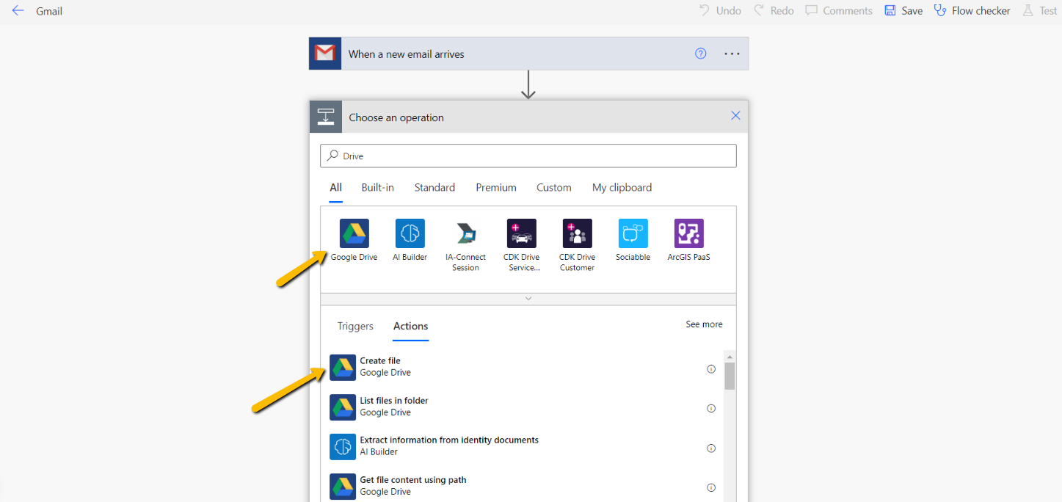Click the Test flask button
Viewport: 1062px width, 502px height.
pyautogui.click(x=1039, y=11)
